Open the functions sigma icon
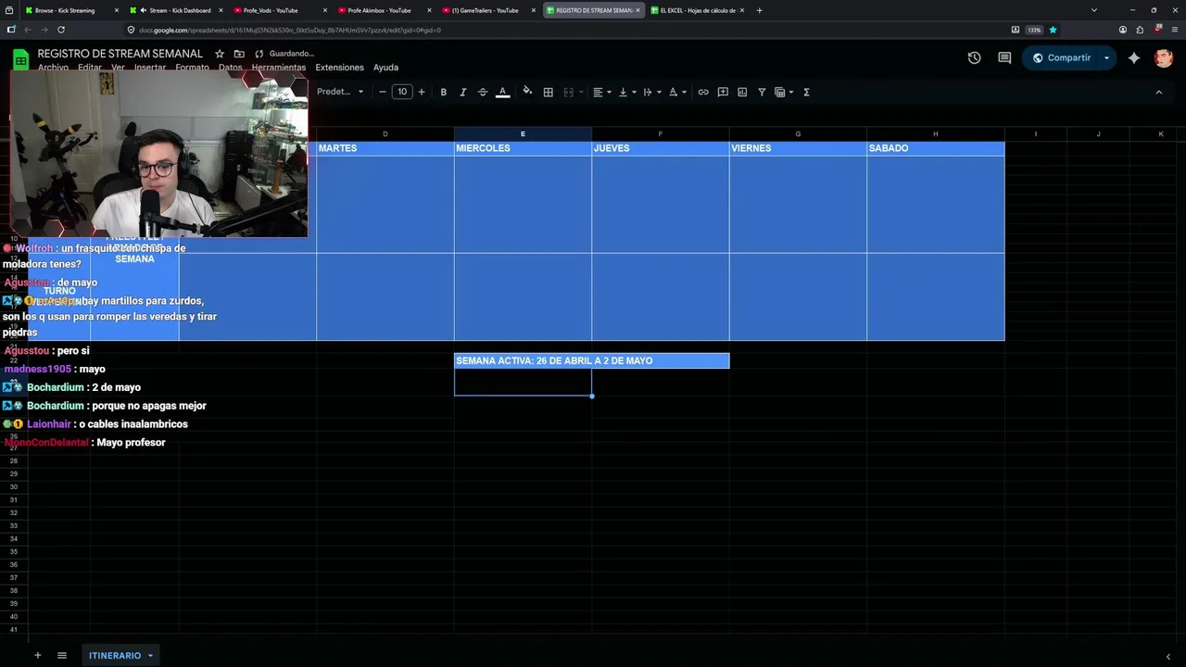 tap(806, 92)
